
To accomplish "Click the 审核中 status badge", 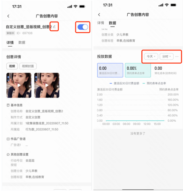I will tap(10, 33).
